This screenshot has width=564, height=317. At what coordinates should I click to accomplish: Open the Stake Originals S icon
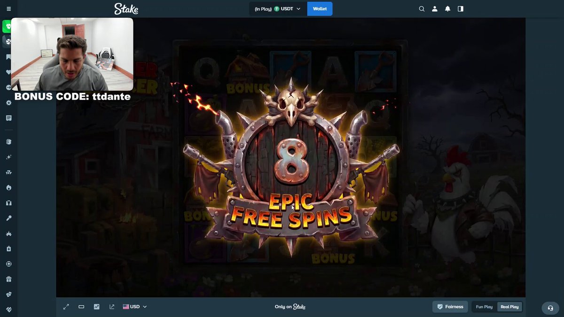(x=8, y=142)
